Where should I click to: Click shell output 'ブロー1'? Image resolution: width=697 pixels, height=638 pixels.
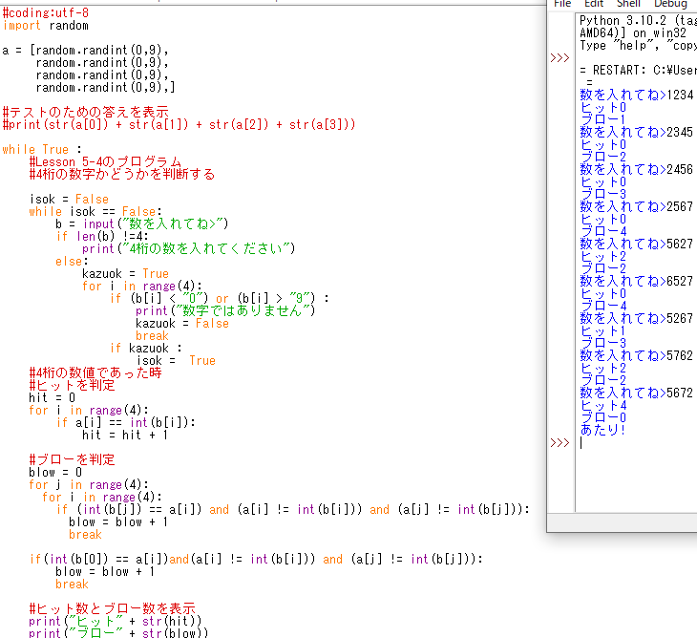point(603,119)
